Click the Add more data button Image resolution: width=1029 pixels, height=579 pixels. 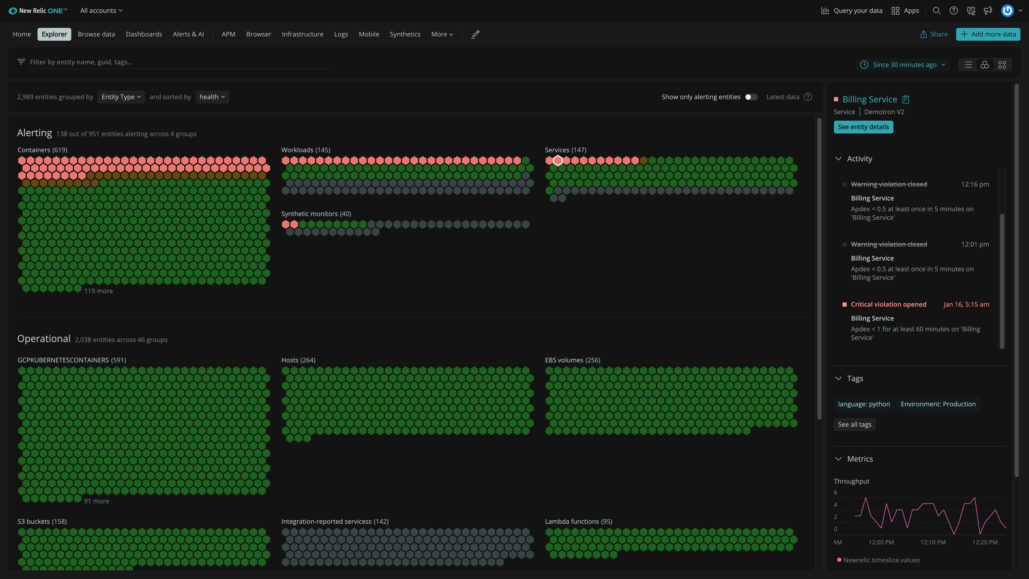pos(988,34)
